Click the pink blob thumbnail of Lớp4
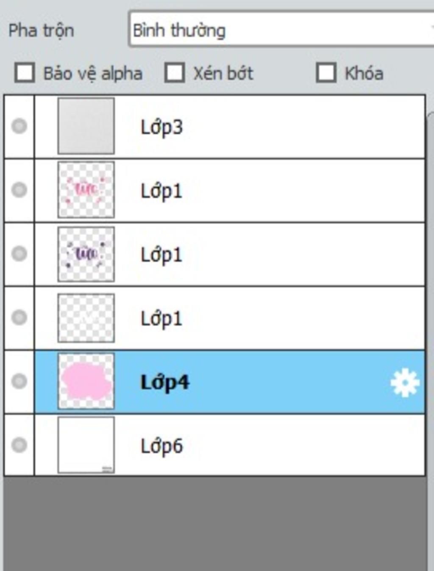434x571 pixels. 86,381
